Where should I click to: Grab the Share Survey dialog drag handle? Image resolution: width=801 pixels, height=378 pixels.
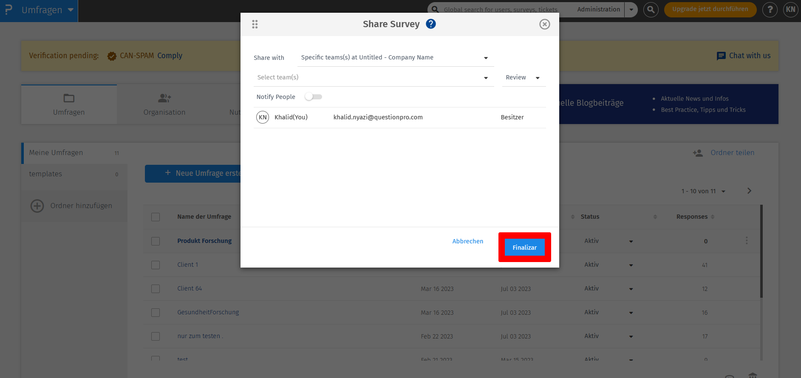255,24
